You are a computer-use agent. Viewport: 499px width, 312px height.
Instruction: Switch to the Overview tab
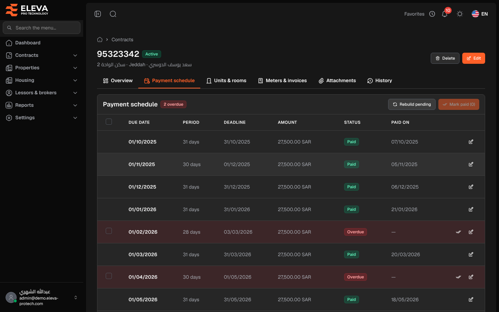[118, 80]
